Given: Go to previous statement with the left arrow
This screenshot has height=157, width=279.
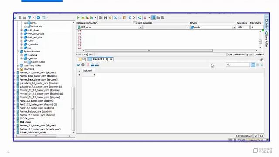Looking at the screenshot, I should point(130,17).
